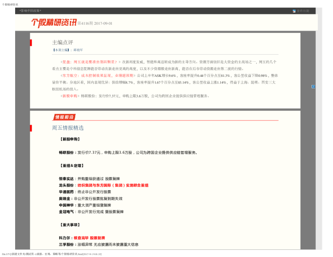Viewport: 333px width, 257px height.
Task: Open the red 核查完毕 股票复牌 link
Action: [x=90, y=238]
